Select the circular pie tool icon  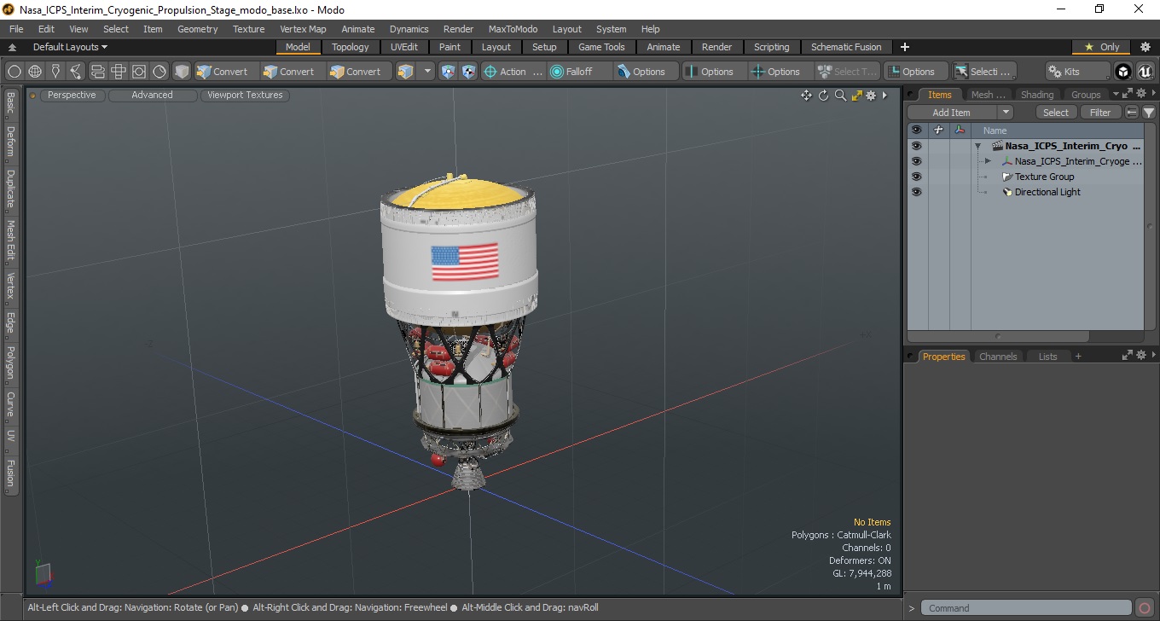(x=159, y=72)
